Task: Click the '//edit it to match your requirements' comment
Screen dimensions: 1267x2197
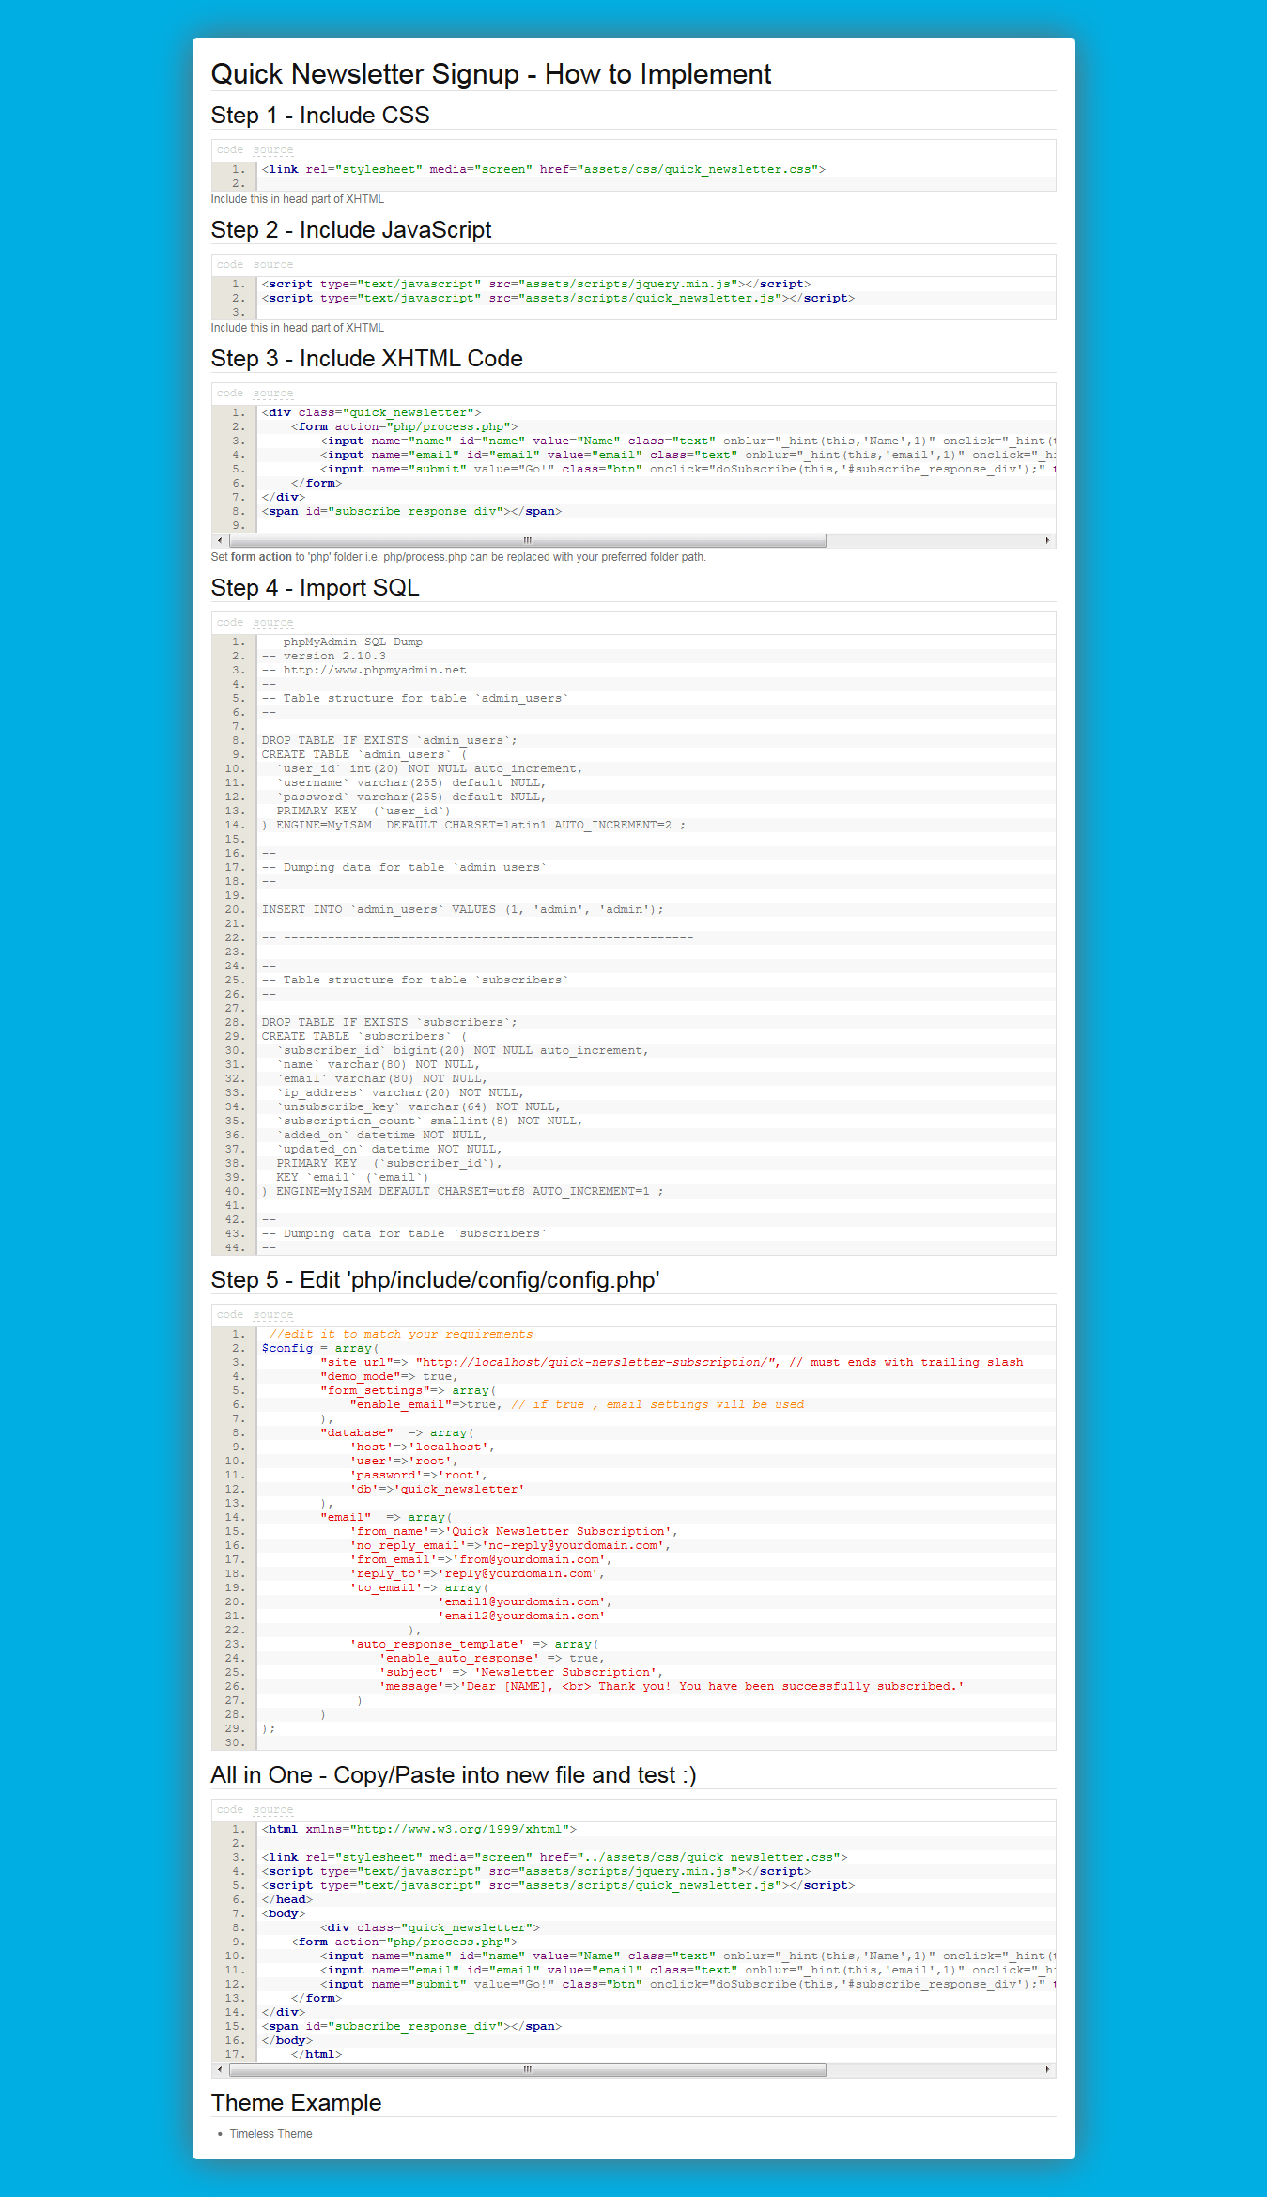Action: [x=401, y=1335]
